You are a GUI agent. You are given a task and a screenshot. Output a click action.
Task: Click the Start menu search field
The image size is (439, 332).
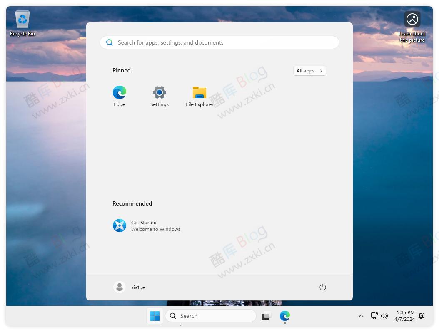tap(219, 42)
